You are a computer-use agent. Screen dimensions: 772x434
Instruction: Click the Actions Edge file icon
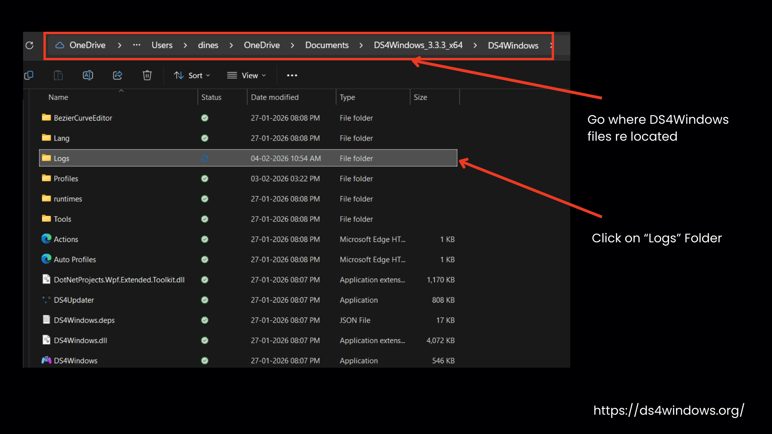click(x=46, y=239)
